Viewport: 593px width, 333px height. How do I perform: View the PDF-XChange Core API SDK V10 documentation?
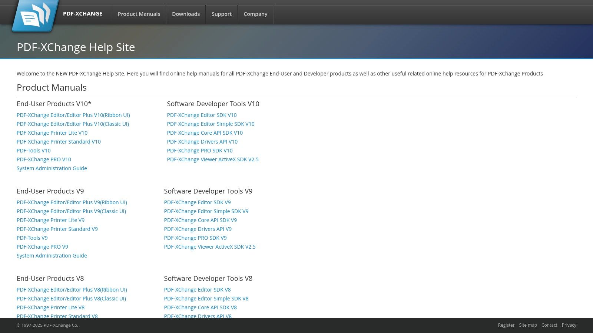(x=205, y=133)
